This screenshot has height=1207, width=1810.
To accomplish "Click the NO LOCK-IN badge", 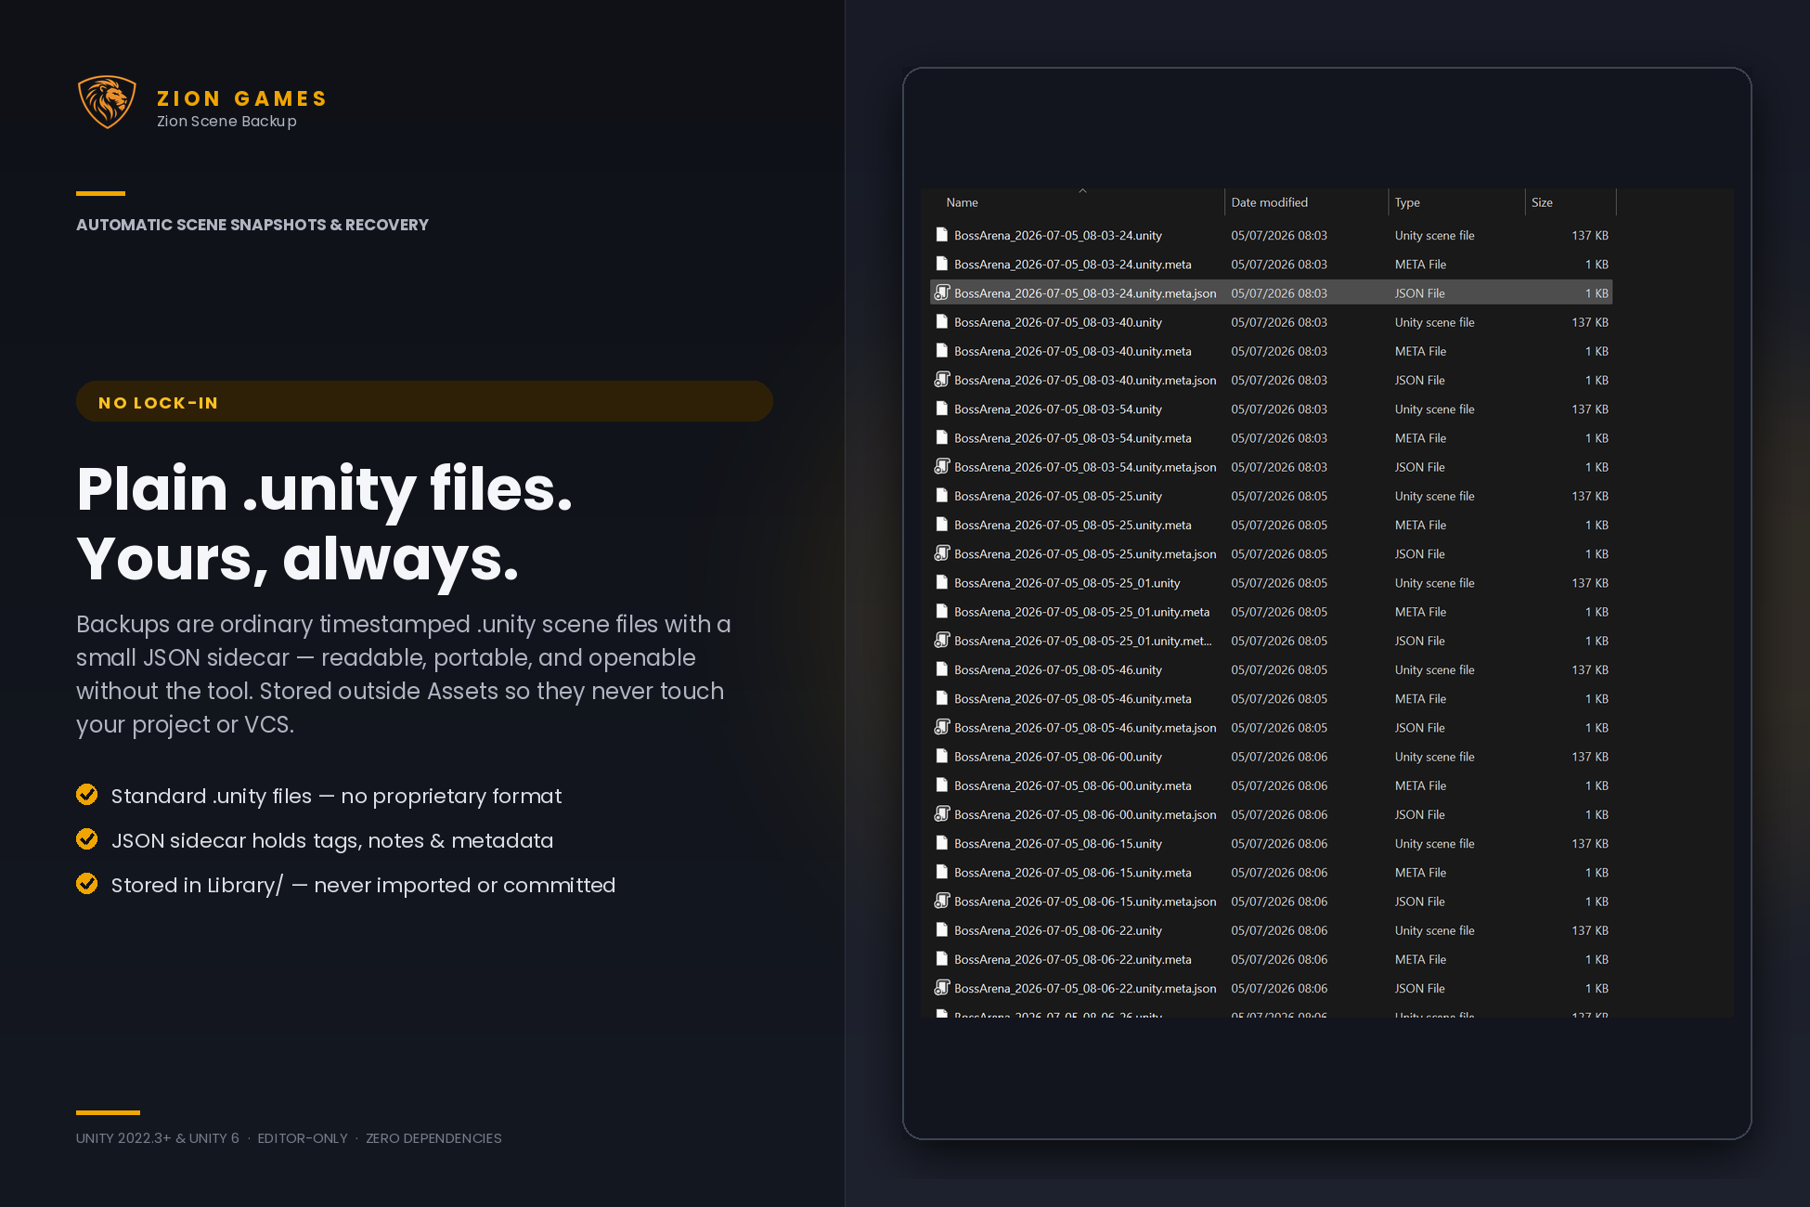I will click(424, 401).
